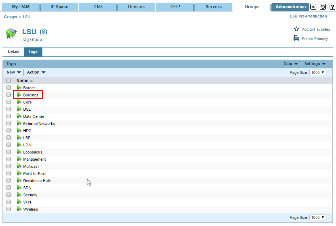Select the Tags sub-tab
This screenshot has width=336, height=226.
(33, 52)
